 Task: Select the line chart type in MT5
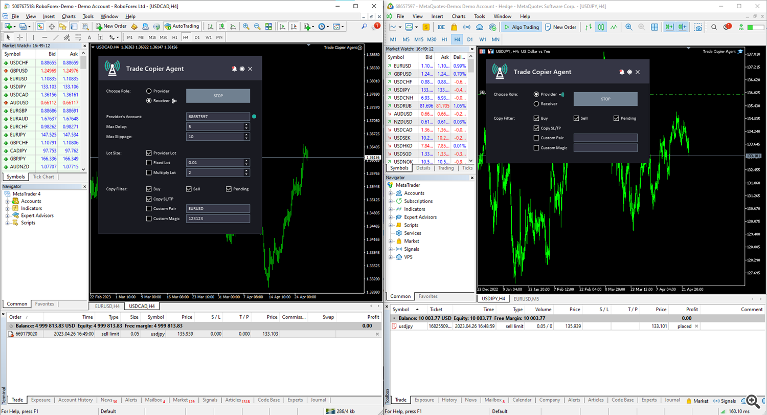point(614,27)
